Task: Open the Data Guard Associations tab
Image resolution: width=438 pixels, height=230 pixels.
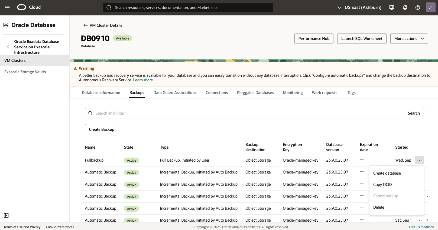Action: pyautogui.click(x=175, y=93)
